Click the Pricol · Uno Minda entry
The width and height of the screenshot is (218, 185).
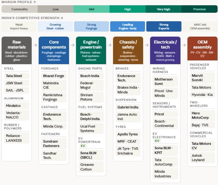(x=165, y=93)
